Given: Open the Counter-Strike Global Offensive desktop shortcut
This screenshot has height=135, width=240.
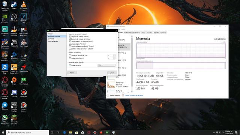Looking at the screenshot, I should point(14,69).
